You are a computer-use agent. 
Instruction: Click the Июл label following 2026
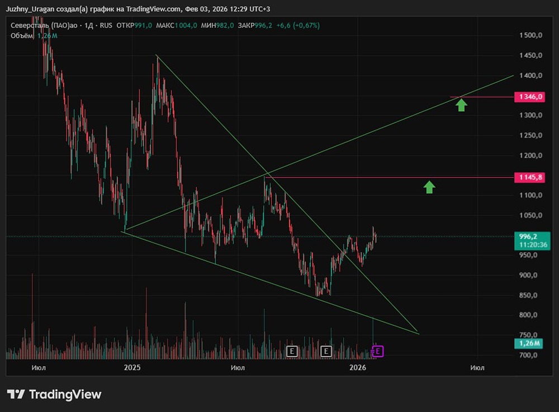click(x=477, y=367)
